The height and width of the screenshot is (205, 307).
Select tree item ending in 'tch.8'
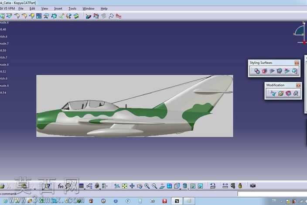tap(4, 79)
